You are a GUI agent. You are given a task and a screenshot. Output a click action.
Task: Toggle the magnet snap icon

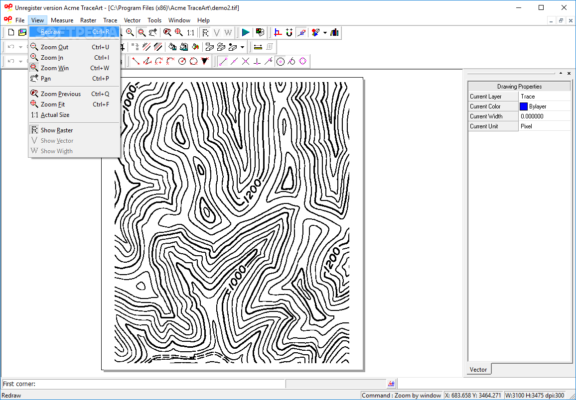coord(289,32)
